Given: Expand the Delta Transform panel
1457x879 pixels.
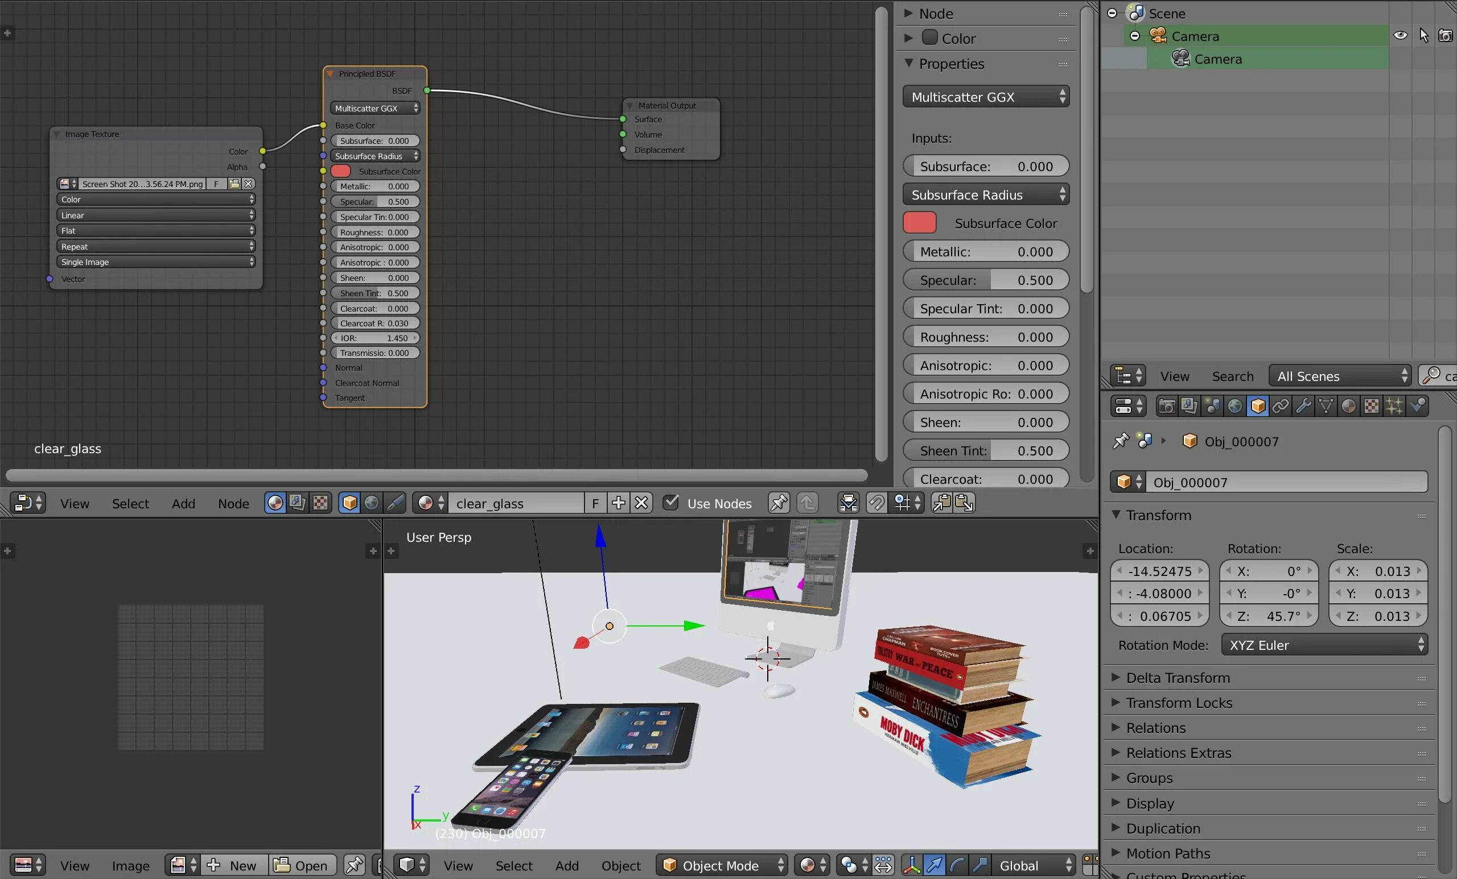Looking at the screenshot, I should pos(1177,678).
